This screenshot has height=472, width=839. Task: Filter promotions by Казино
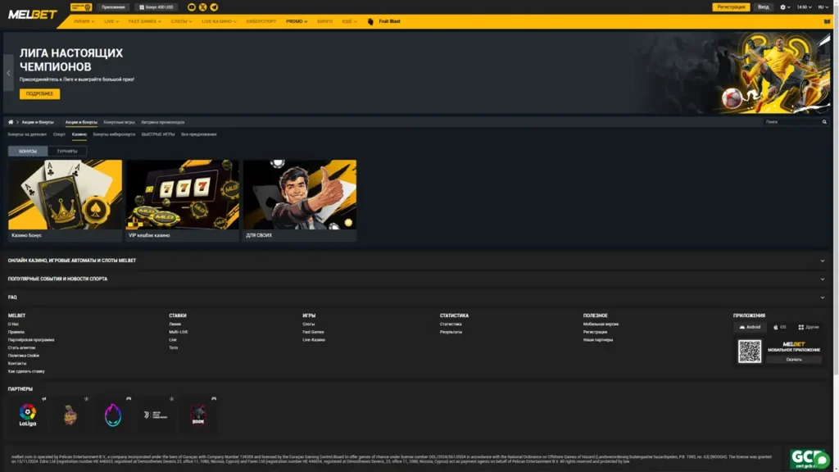[x=79, y=134]
